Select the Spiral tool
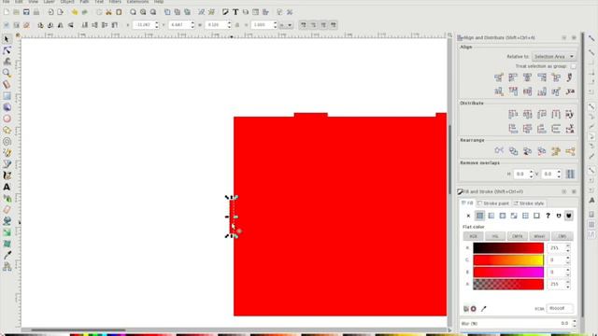The image size is (598, 336). tap(7, 141)
